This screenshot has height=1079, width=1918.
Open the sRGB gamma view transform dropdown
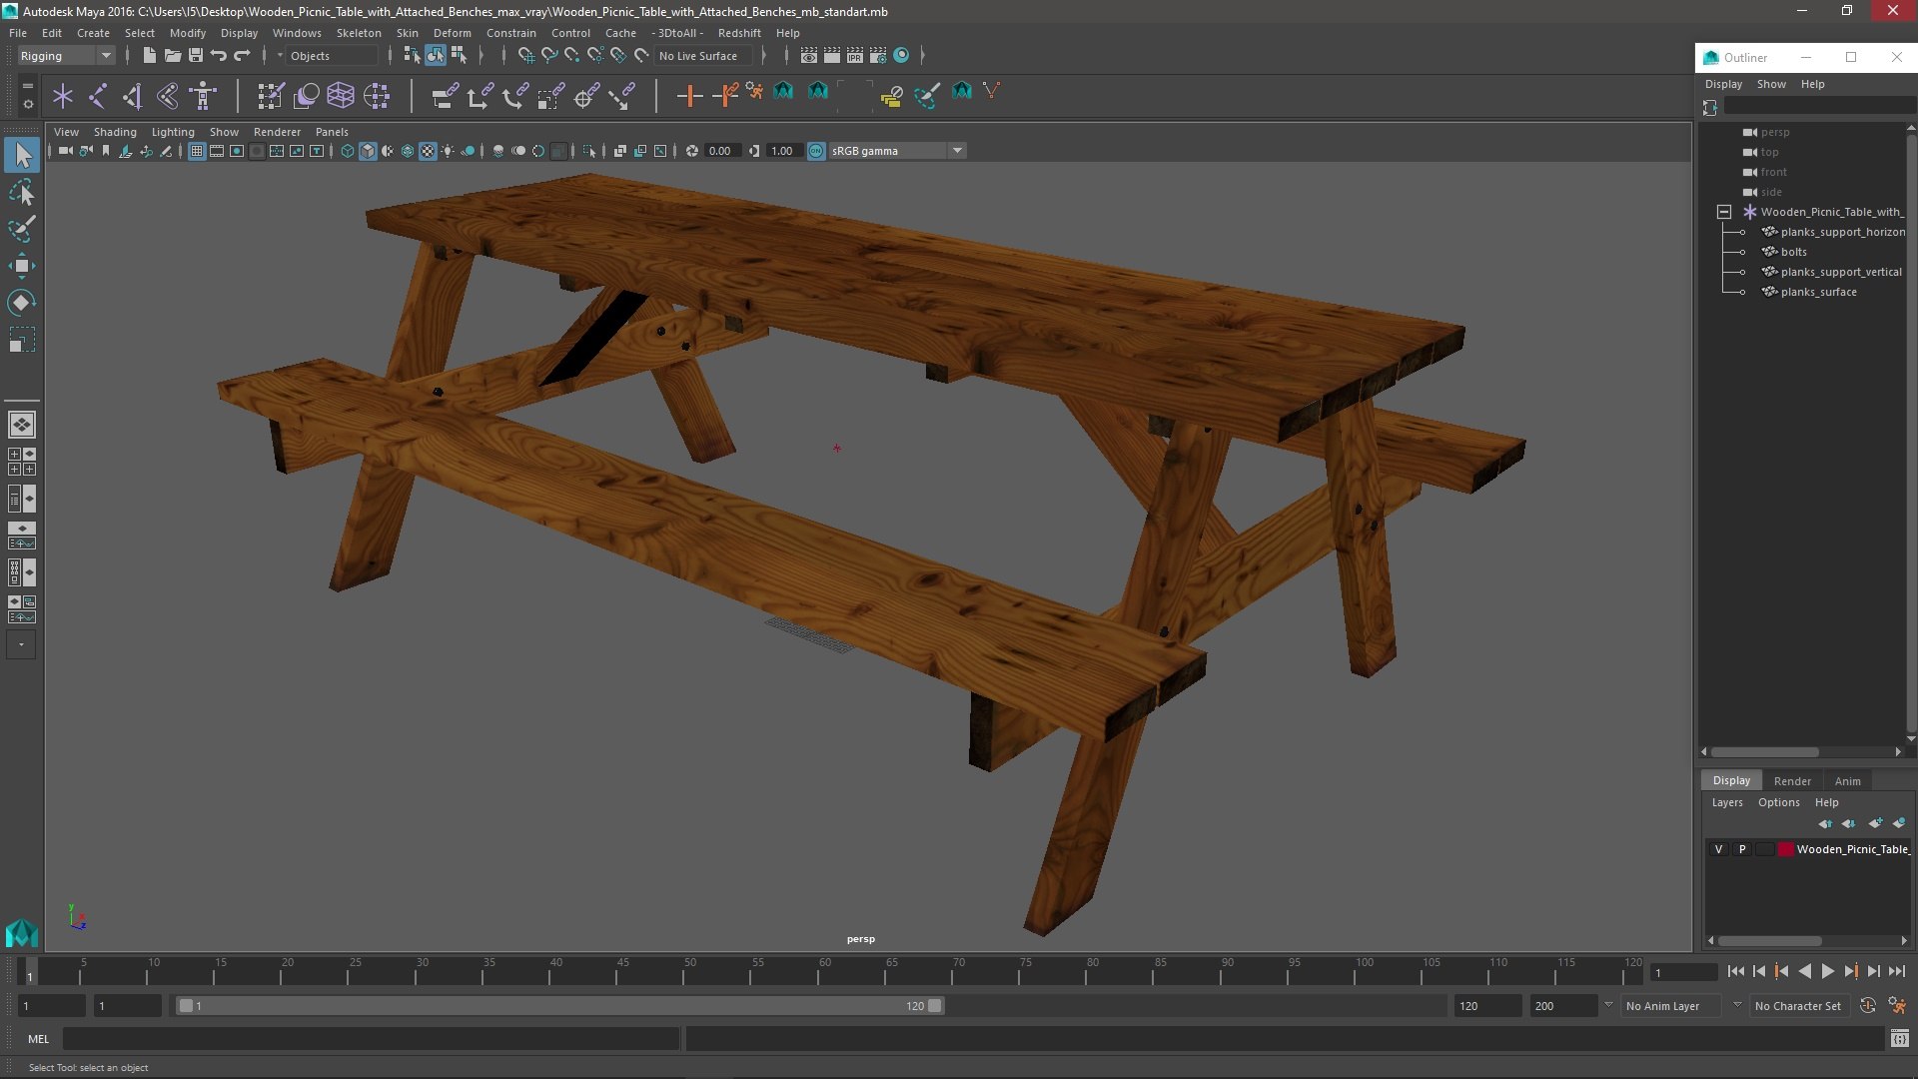[896, 151]
